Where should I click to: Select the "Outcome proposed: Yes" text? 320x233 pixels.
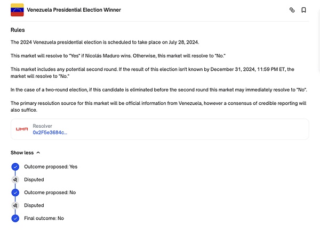[51, 167]
